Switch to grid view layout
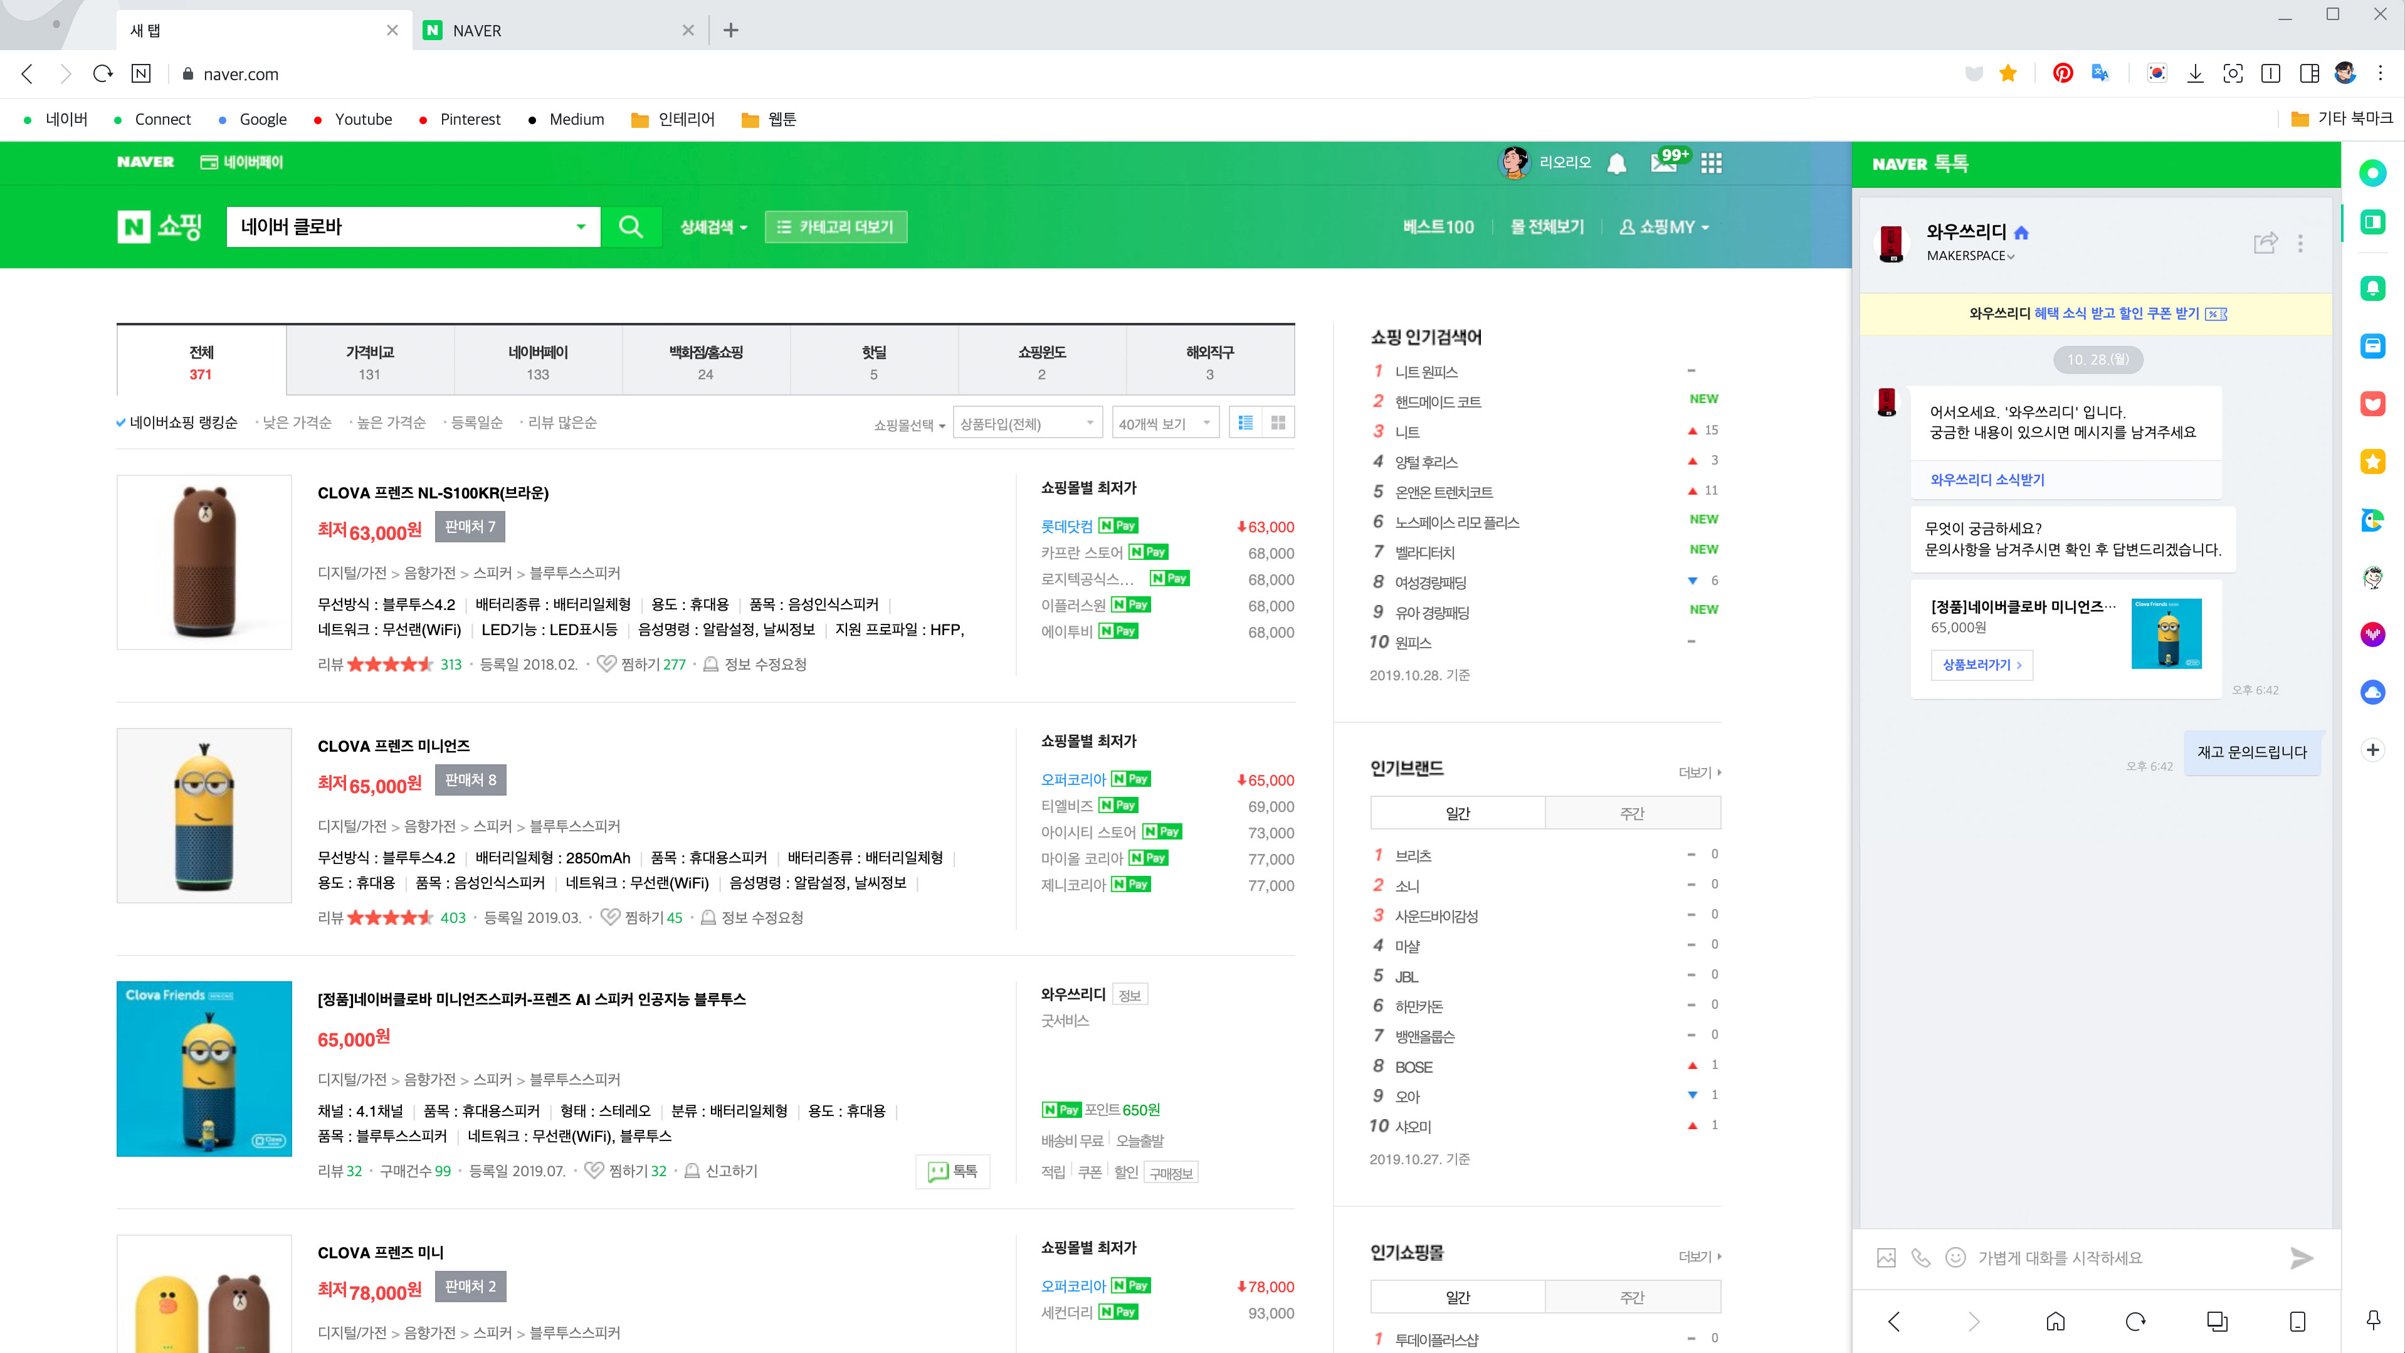Image resolution: width=2405 pixels, height=1353 pixels. click(x=1278, y=423)
